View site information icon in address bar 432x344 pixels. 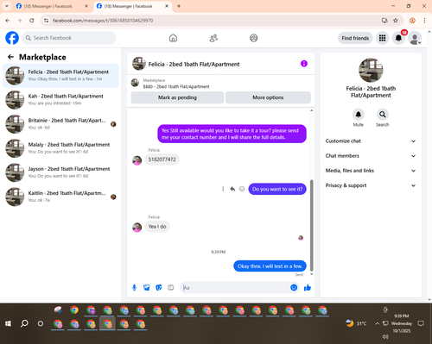pyautogui.click(x=46, y=21)
